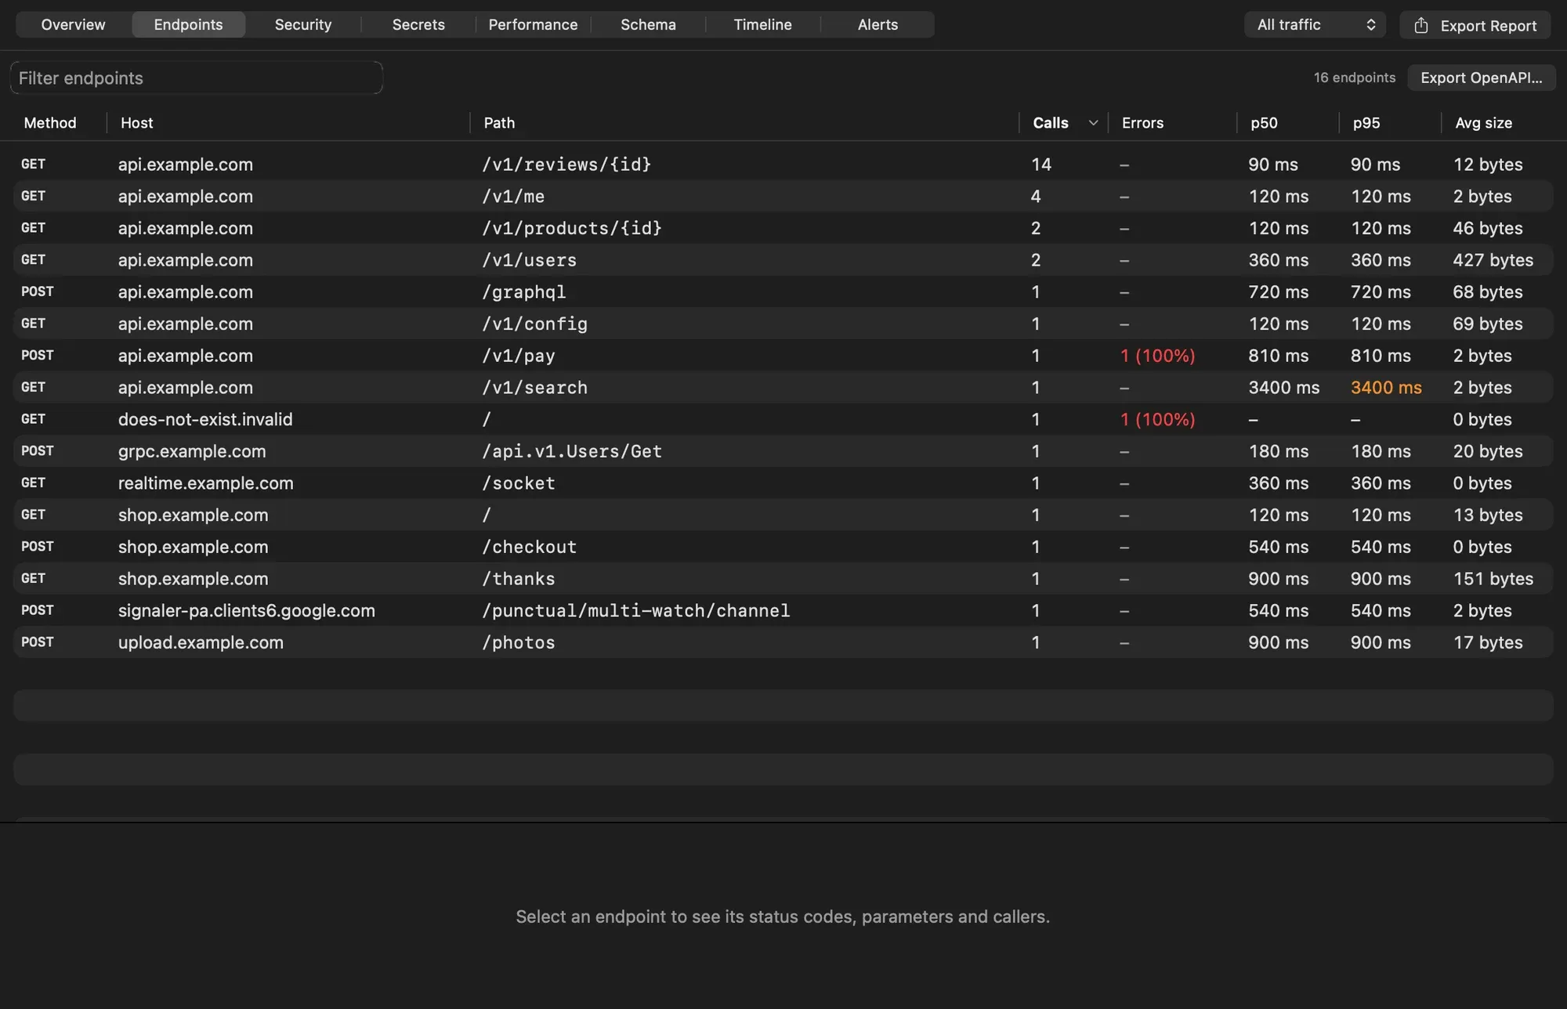Sort by the Method column header
Viewport: 1567px width, 1009px height.
50,123
